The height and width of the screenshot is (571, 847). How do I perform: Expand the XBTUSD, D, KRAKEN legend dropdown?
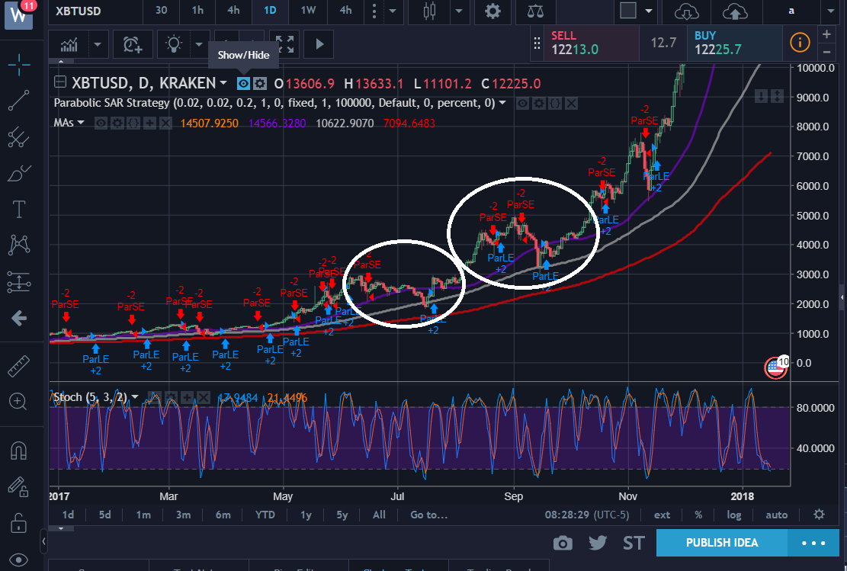click(223, 83)
